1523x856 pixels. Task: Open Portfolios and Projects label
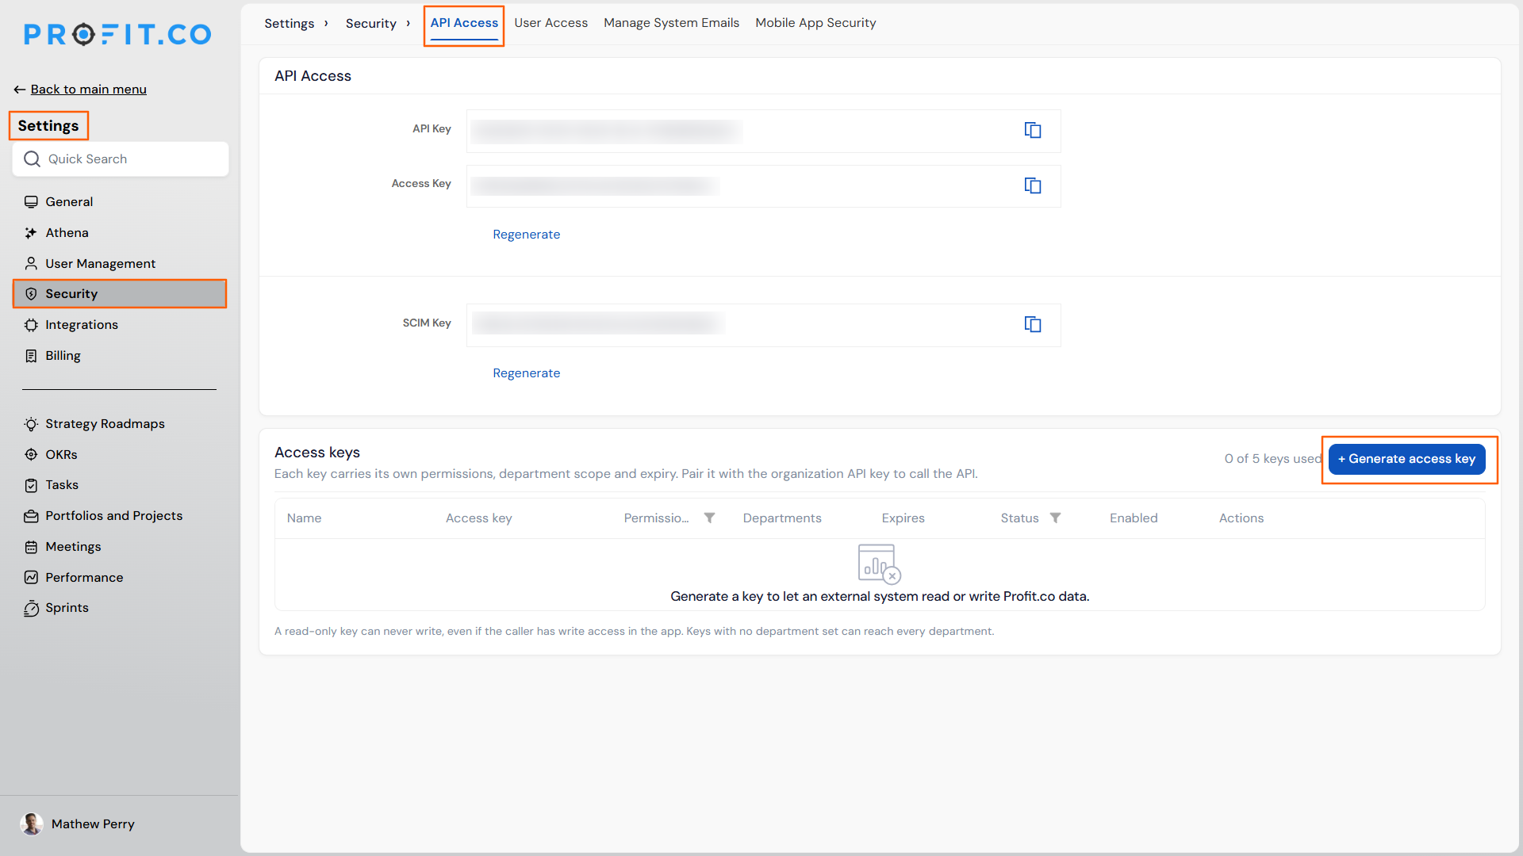point(113,516)
